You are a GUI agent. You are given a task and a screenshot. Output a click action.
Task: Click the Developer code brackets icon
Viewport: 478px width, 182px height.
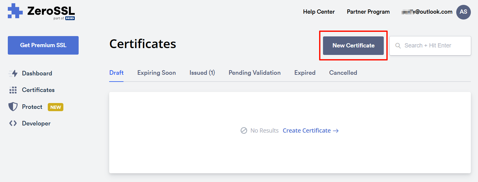tap(13, 123)
